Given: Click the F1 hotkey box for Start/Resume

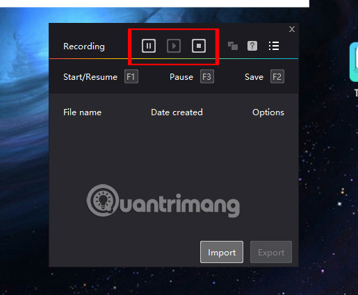Looking at the screenshot, I should [x=131, y=76].
